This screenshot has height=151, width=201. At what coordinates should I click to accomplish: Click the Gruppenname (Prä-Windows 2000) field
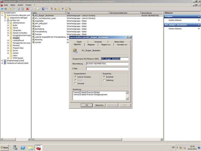(x=115, y=59)
